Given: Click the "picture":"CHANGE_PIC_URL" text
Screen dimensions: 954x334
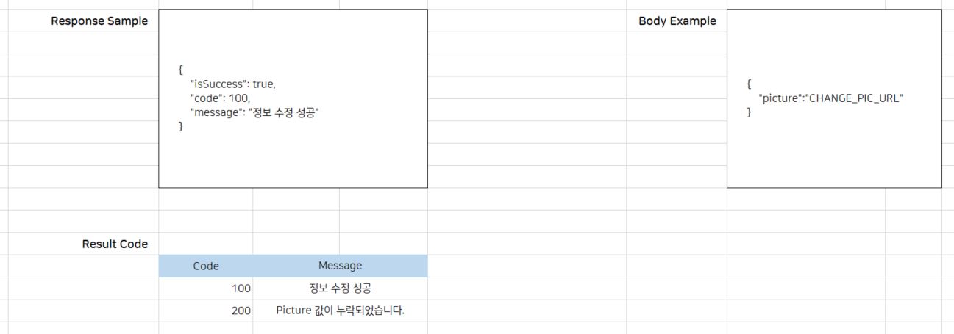Looking at the screenshot, I should tap(830, 98).
